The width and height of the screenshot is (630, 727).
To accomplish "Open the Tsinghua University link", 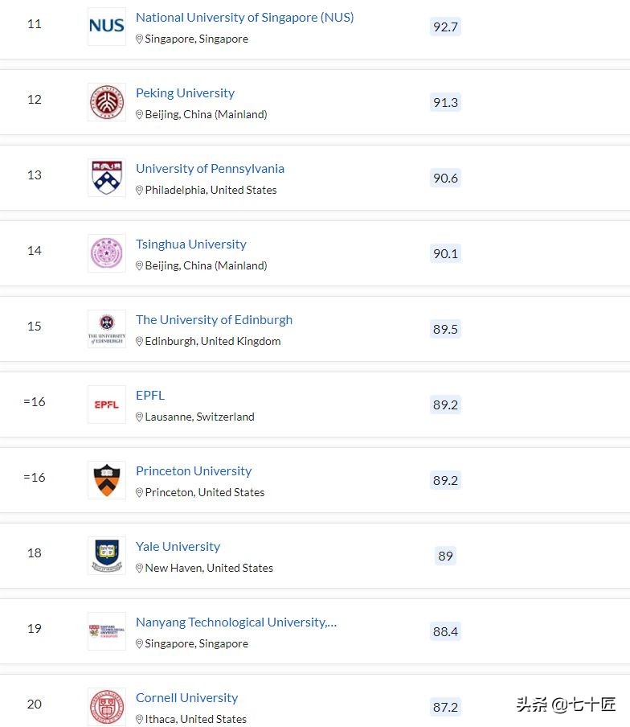I will [x=190, y=244].
